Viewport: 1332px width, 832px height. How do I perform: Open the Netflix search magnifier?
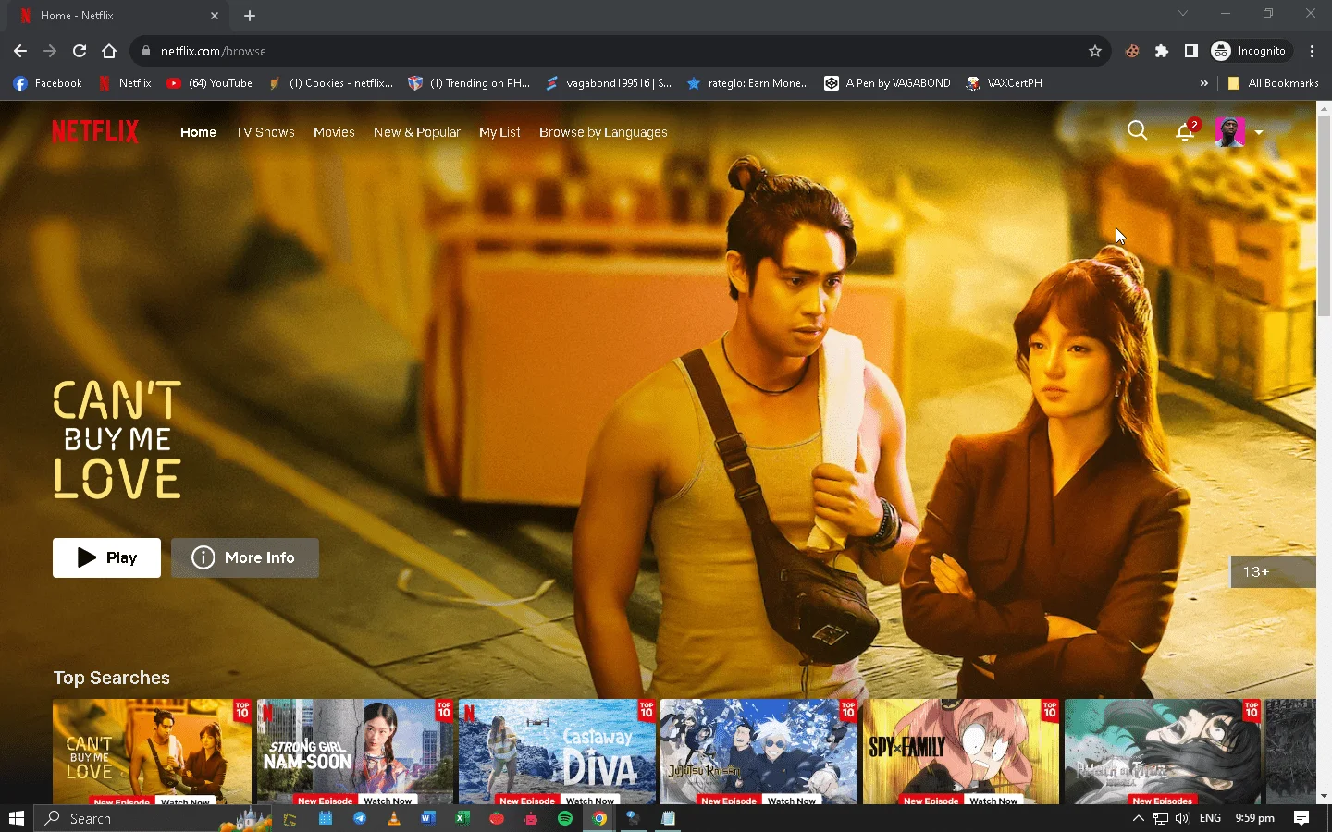[1138, 131]
